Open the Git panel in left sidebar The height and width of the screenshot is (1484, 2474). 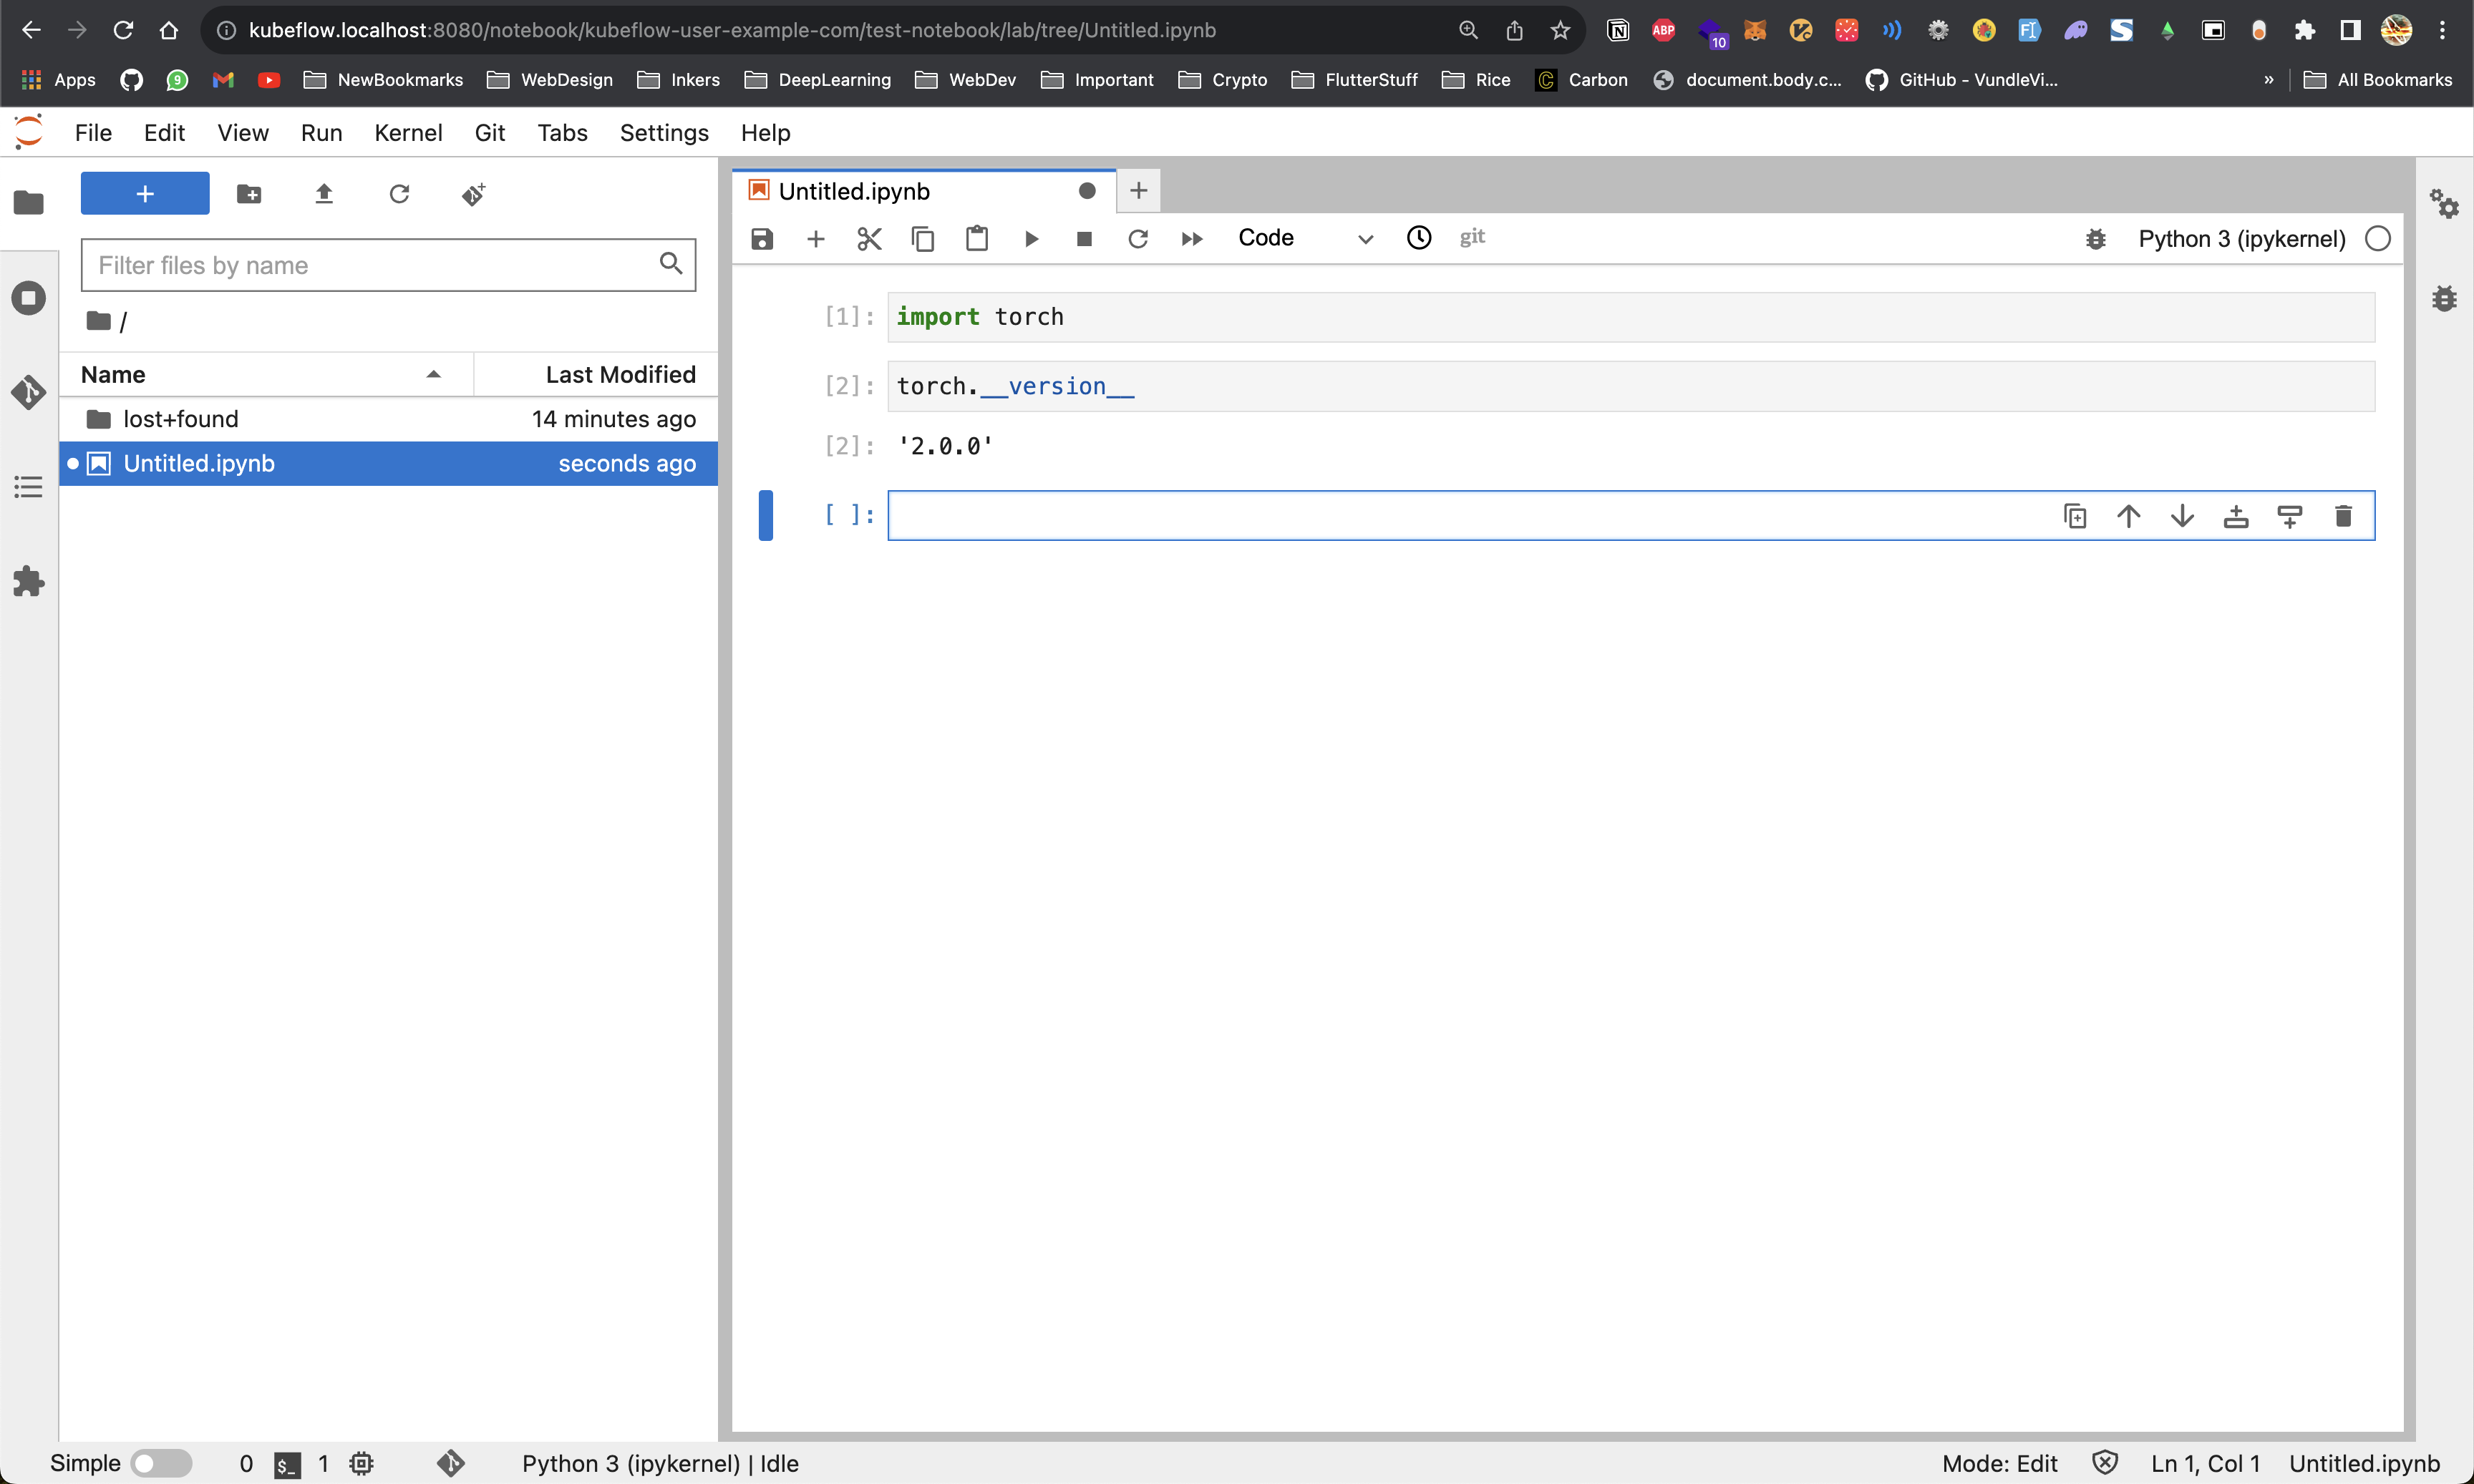28,392
